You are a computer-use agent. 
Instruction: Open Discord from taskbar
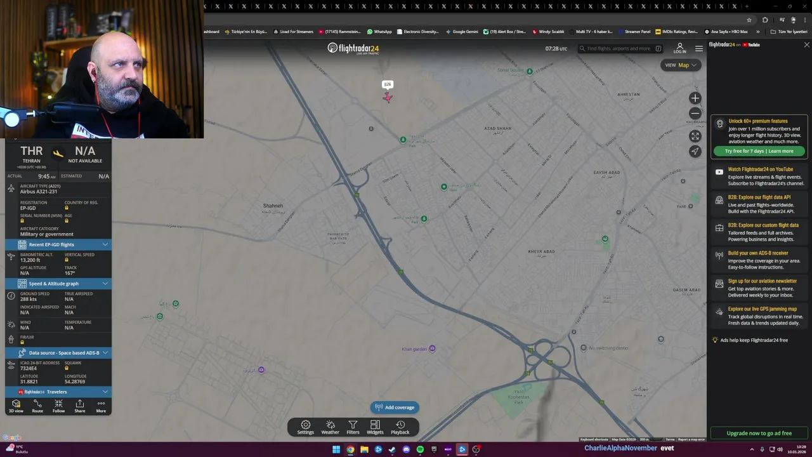pos(406,449)
